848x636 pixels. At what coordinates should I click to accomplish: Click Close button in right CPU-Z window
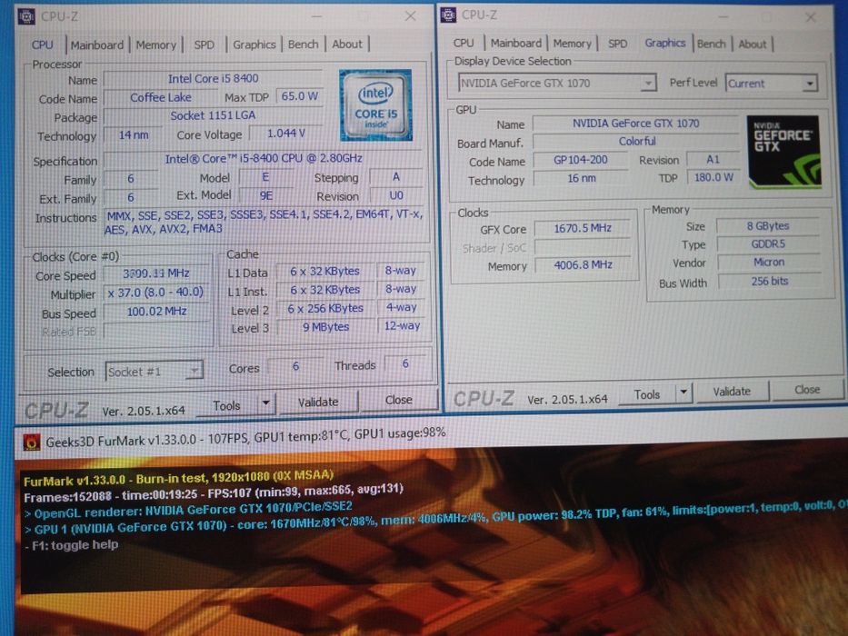click(807, 390)
